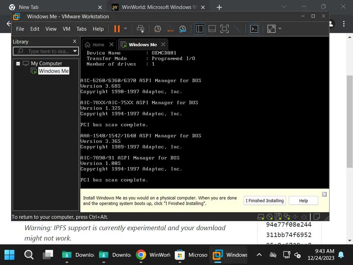Click the floppy drive status icon

pyautogui.click(x=278, y=217)
